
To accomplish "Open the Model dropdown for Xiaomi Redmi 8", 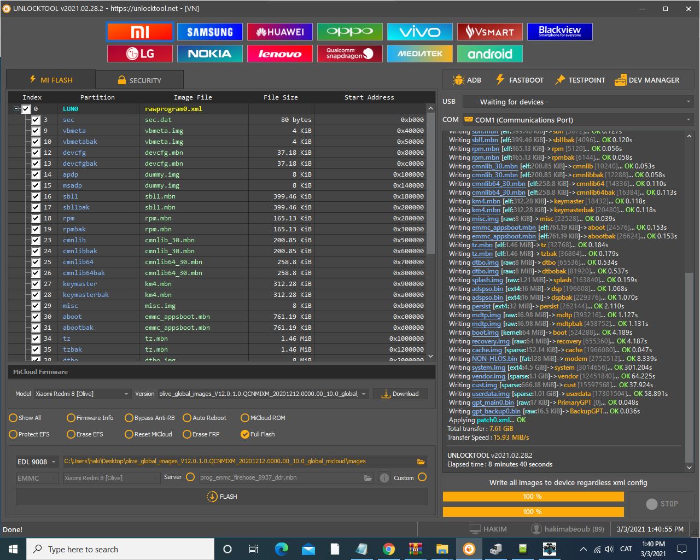I will click(x=83, y=394).
